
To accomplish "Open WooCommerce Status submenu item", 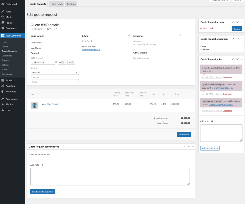I will click(x=5, y=70).
